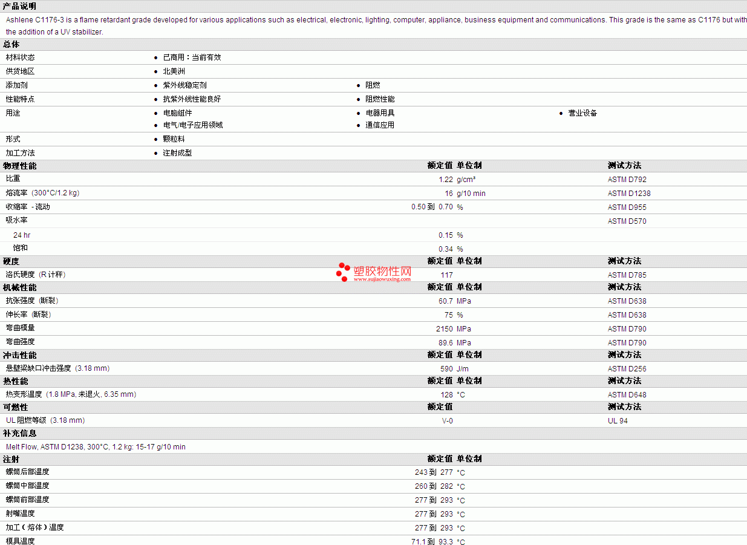Image resolution: width=747 pixels, height=545 pixels.
Task: Select the V-0 flame rating
Action: click(x=448, y=421)
